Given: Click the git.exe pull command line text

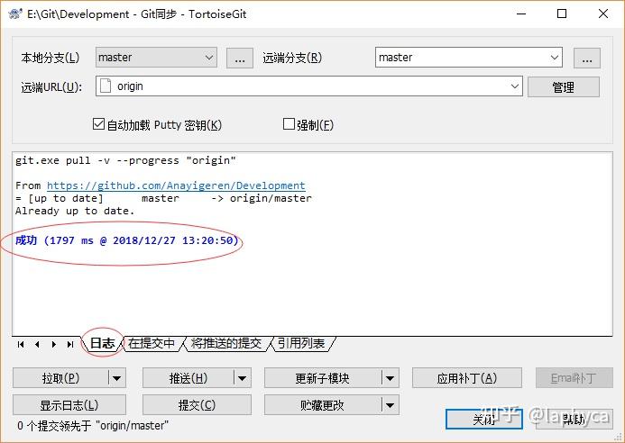Looking at the screenshot, I should 125,160.
